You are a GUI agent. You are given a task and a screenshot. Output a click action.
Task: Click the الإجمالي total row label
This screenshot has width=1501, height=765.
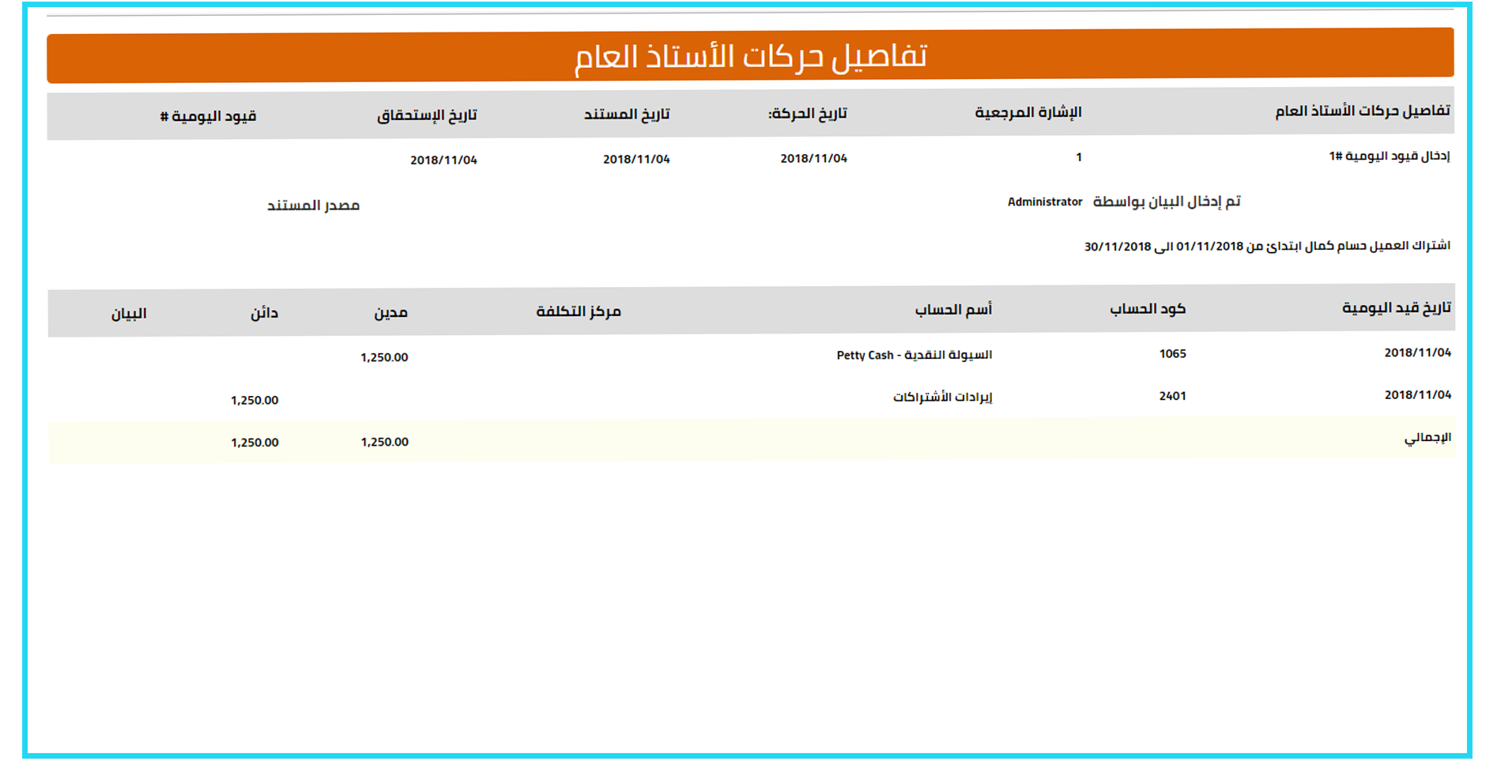coord(1427,437)
